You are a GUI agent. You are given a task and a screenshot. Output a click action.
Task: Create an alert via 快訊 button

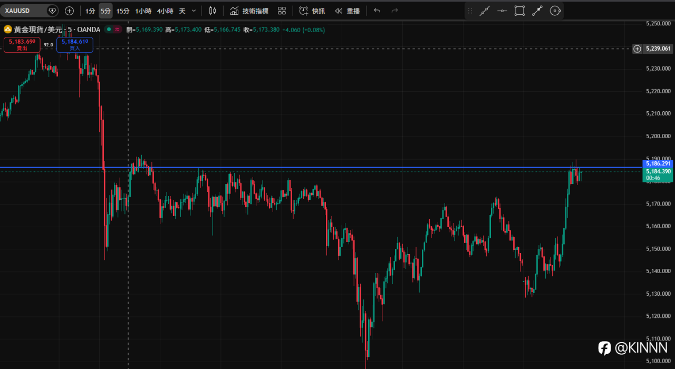(x=312, y=11)
